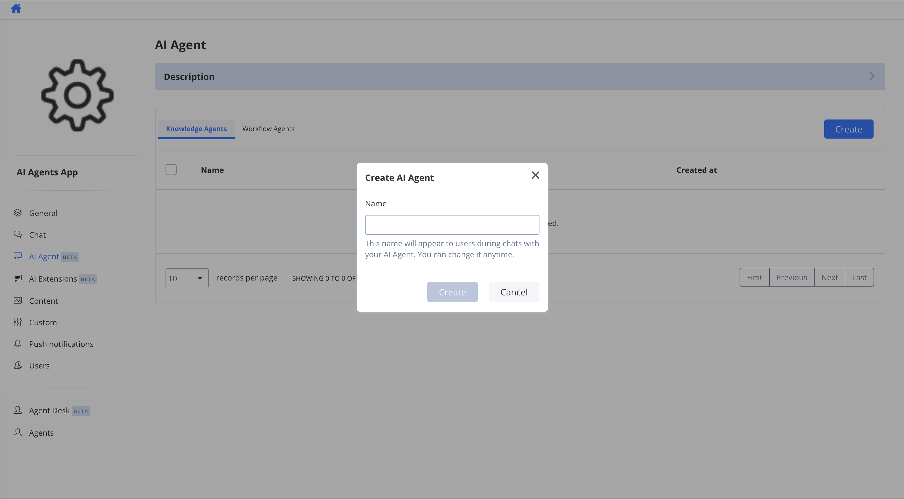904x499 pixels.
Task: Open Agent Desk in sidebar menu
Action: [50, 410]
